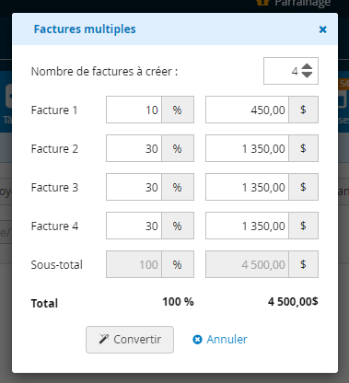Click the total '100 %' value
349x383 pixels.
[x=178, y=302]
